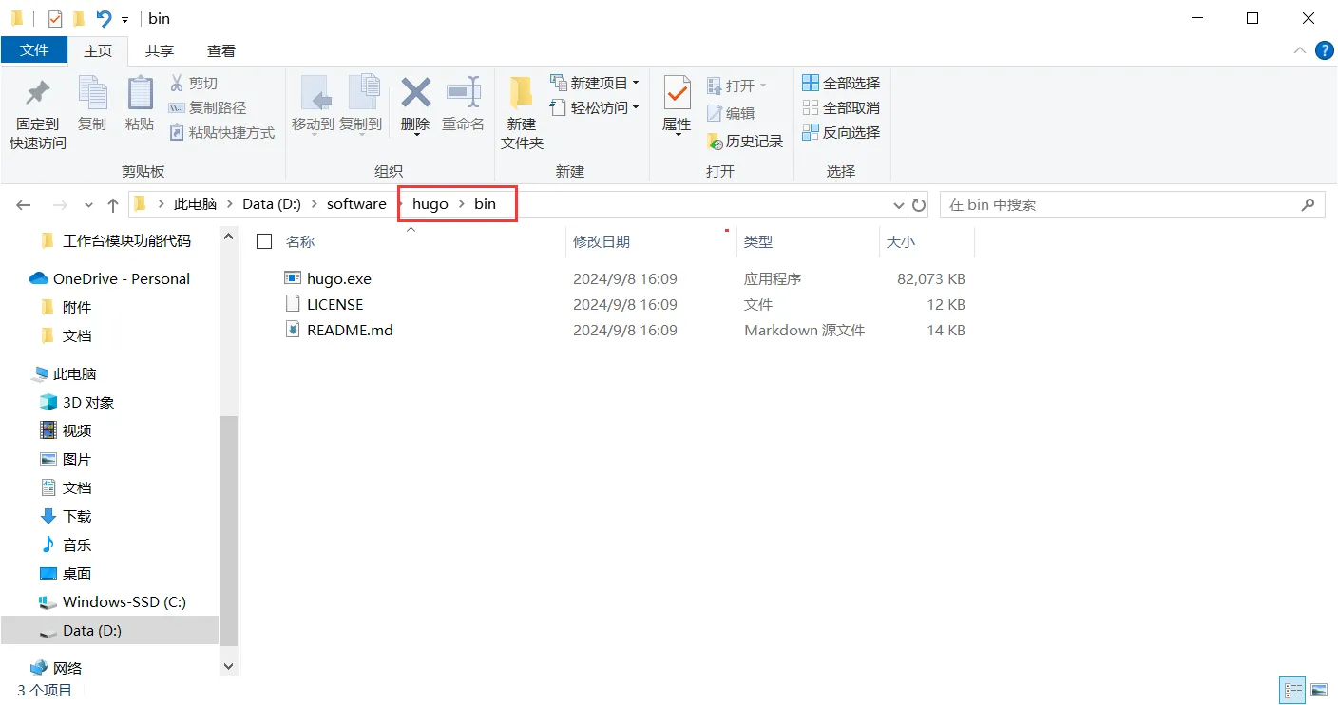Switch to the details view layout icon
Image resolution: width=1338 pixels, height=705 pixels.
click(1292, 691)
